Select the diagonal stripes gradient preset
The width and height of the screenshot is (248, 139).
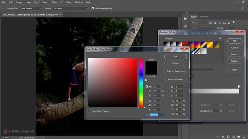[x=197, y=51]
